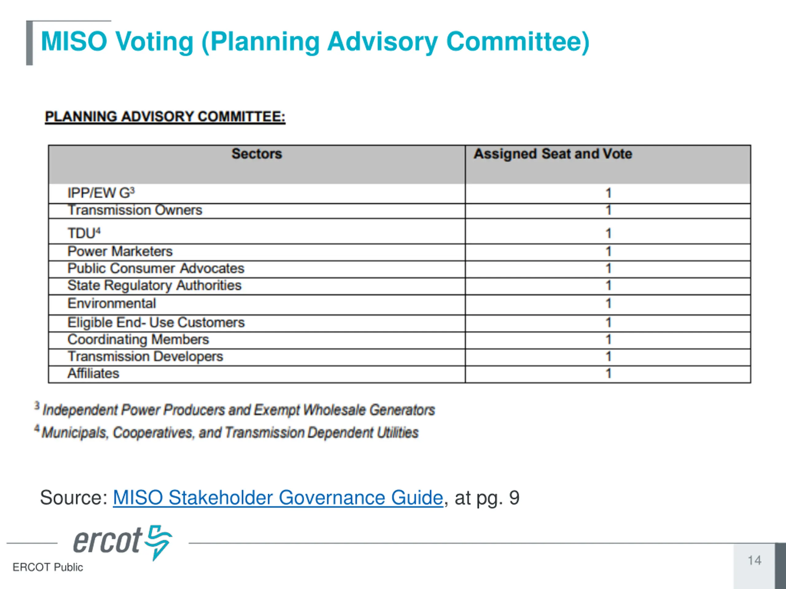Click the ERCOT logo icon

tap(123, 542)
